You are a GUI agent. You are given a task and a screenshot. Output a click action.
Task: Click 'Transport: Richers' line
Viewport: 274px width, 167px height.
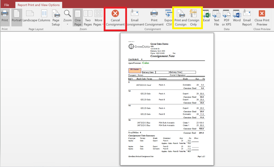click(136, 75)
